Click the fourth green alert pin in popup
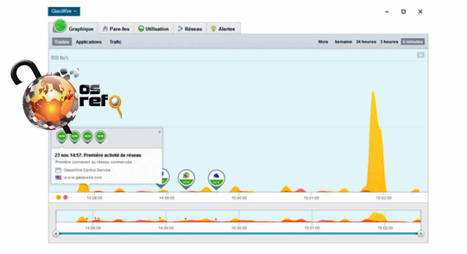467x254 pixels. coord(101,137)
